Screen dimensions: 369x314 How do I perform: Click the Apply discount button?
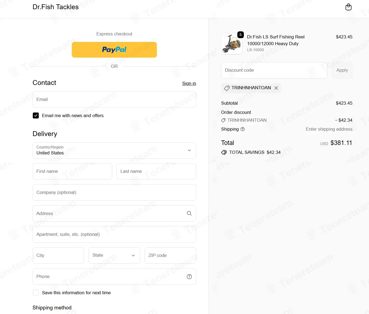click(x=342, y=70)
